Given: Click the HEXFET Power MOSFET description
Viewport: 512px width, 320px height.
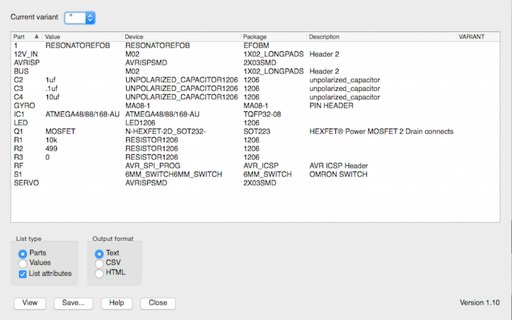Looking at the screenshot, I should tap(381, 131).
